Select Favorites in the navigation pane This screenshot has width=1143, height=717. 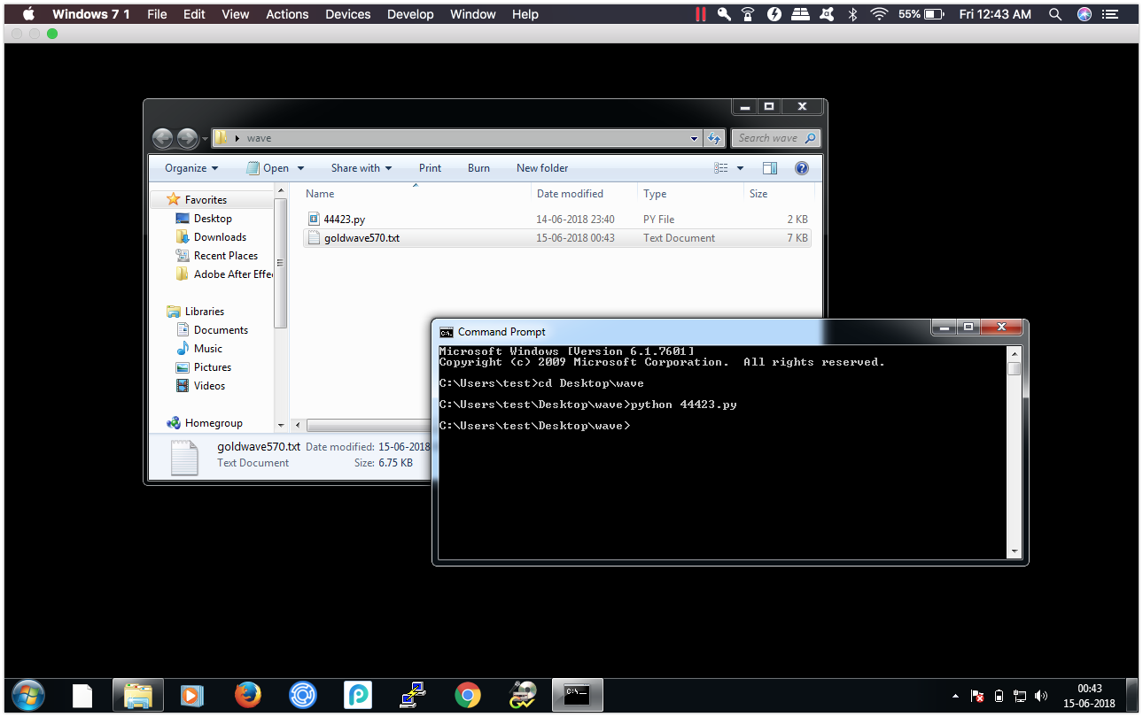(x=206, y=200)
